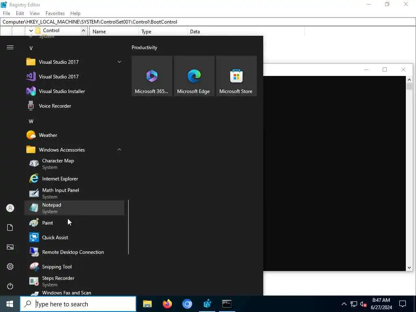This screenshot has height=312, width=416.
Task: Expand the Start menu hamburger button
Action: [10, 48]
